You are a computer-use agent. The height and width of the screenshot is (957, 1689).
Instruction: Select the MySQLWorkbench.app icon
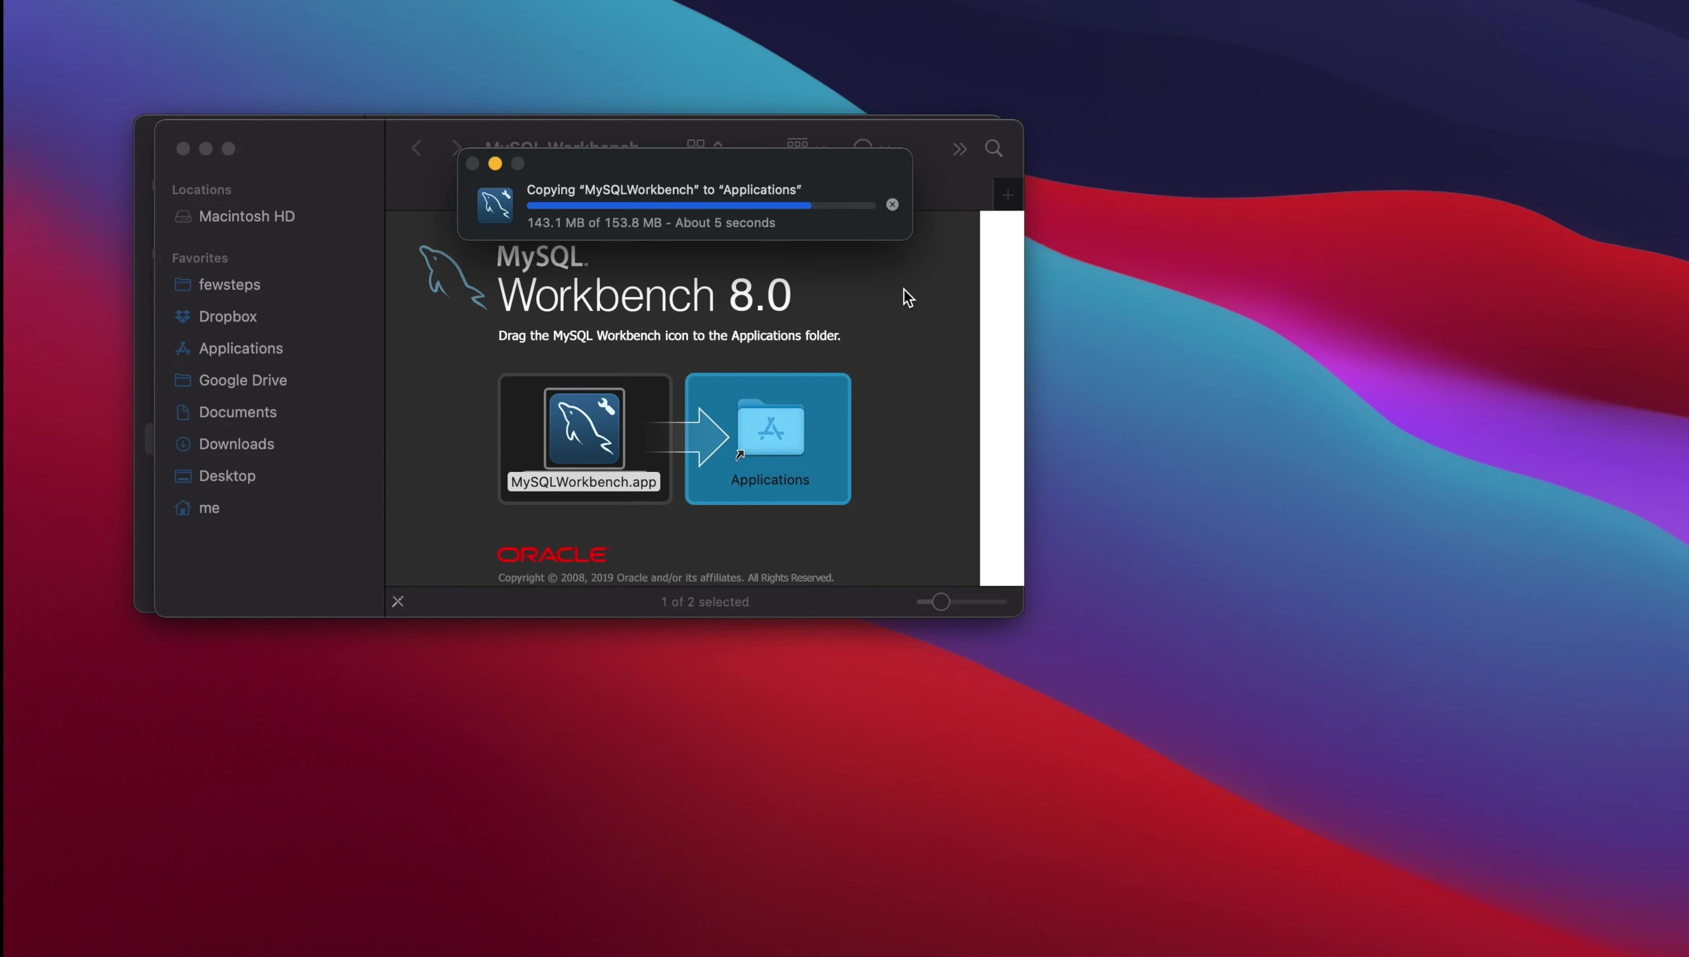(x=584, y=428)
